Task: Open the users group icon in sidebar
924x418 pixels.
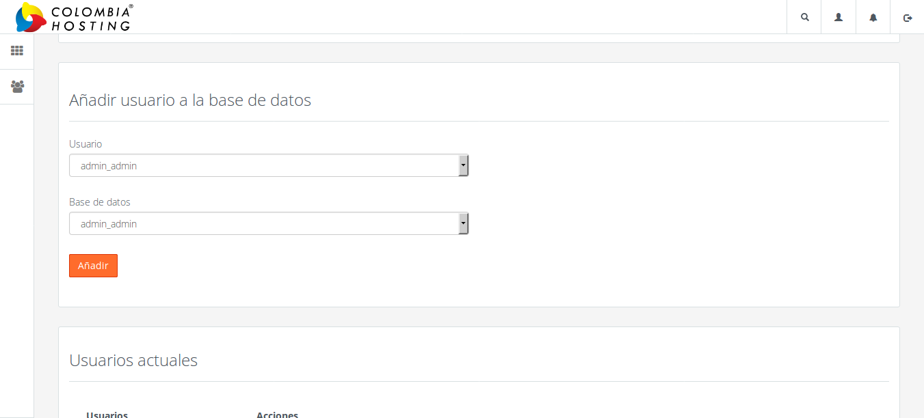Action: [x=17, y=87]
